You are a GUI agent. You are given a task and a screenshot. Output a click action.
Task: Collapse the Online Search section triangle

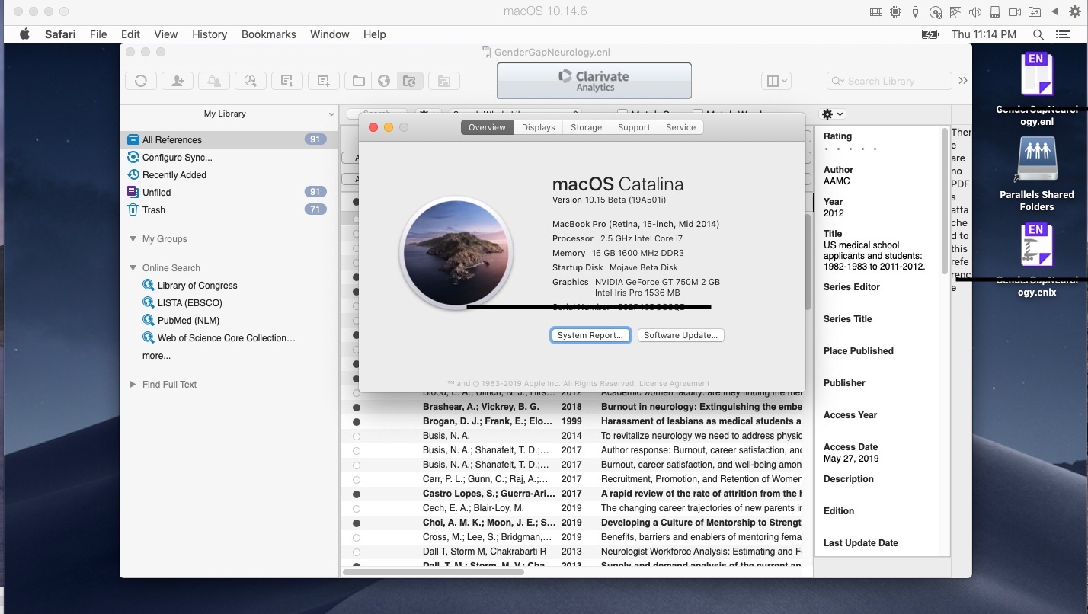tap(133, 268)
